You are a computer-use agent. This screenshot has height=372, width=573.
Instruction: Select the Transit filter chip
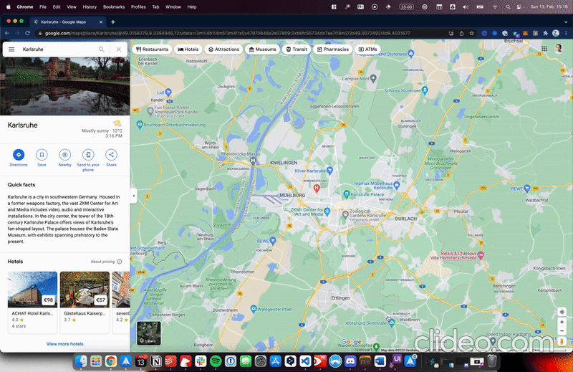coord(297,49)
